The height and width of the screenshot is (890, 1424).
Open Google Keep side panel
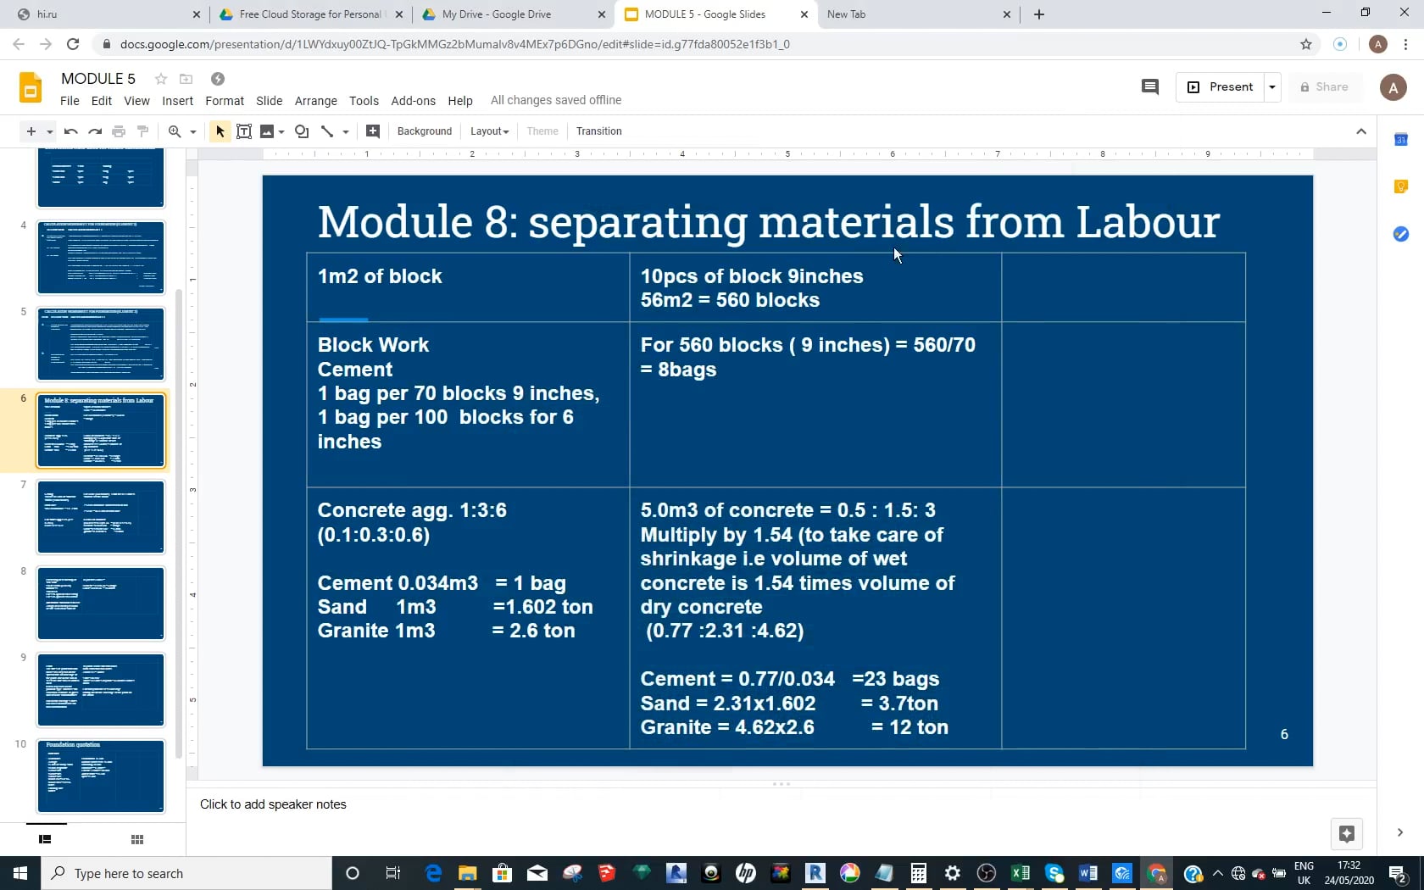point(1401,186)
